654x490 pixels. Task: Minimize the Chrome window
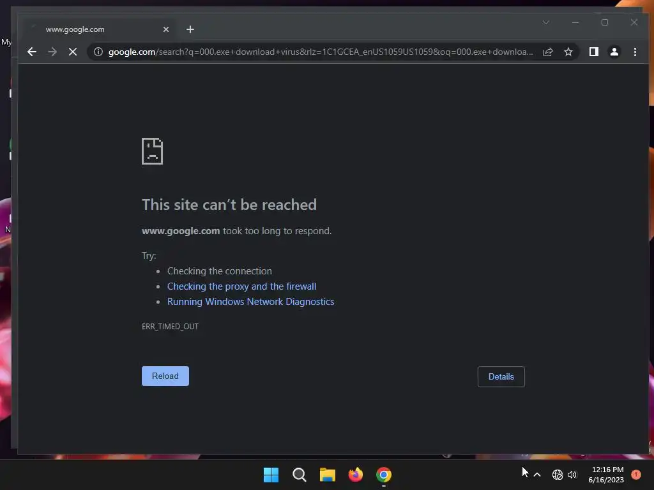click(x=575, y=22)
